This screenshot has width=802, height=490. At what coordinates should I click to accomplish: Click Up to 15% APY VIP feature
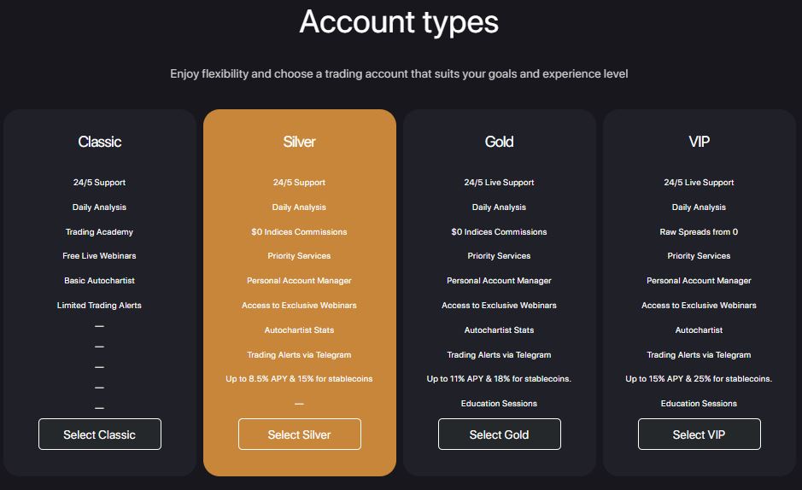pyautogui.click(x=699, y=379)
